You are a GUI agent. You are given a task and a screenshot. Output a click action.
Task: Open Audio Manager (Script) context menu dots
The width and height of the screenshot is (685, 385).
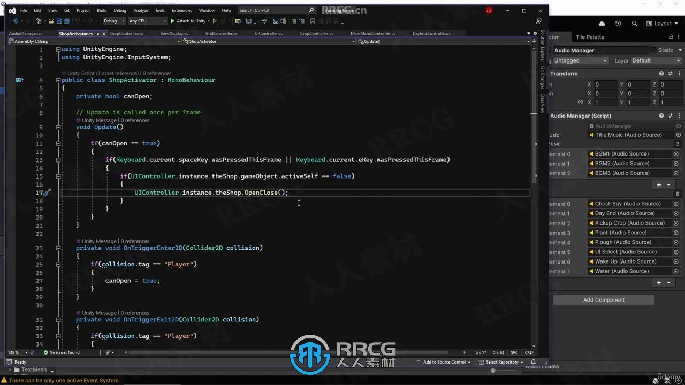[679, 115]
